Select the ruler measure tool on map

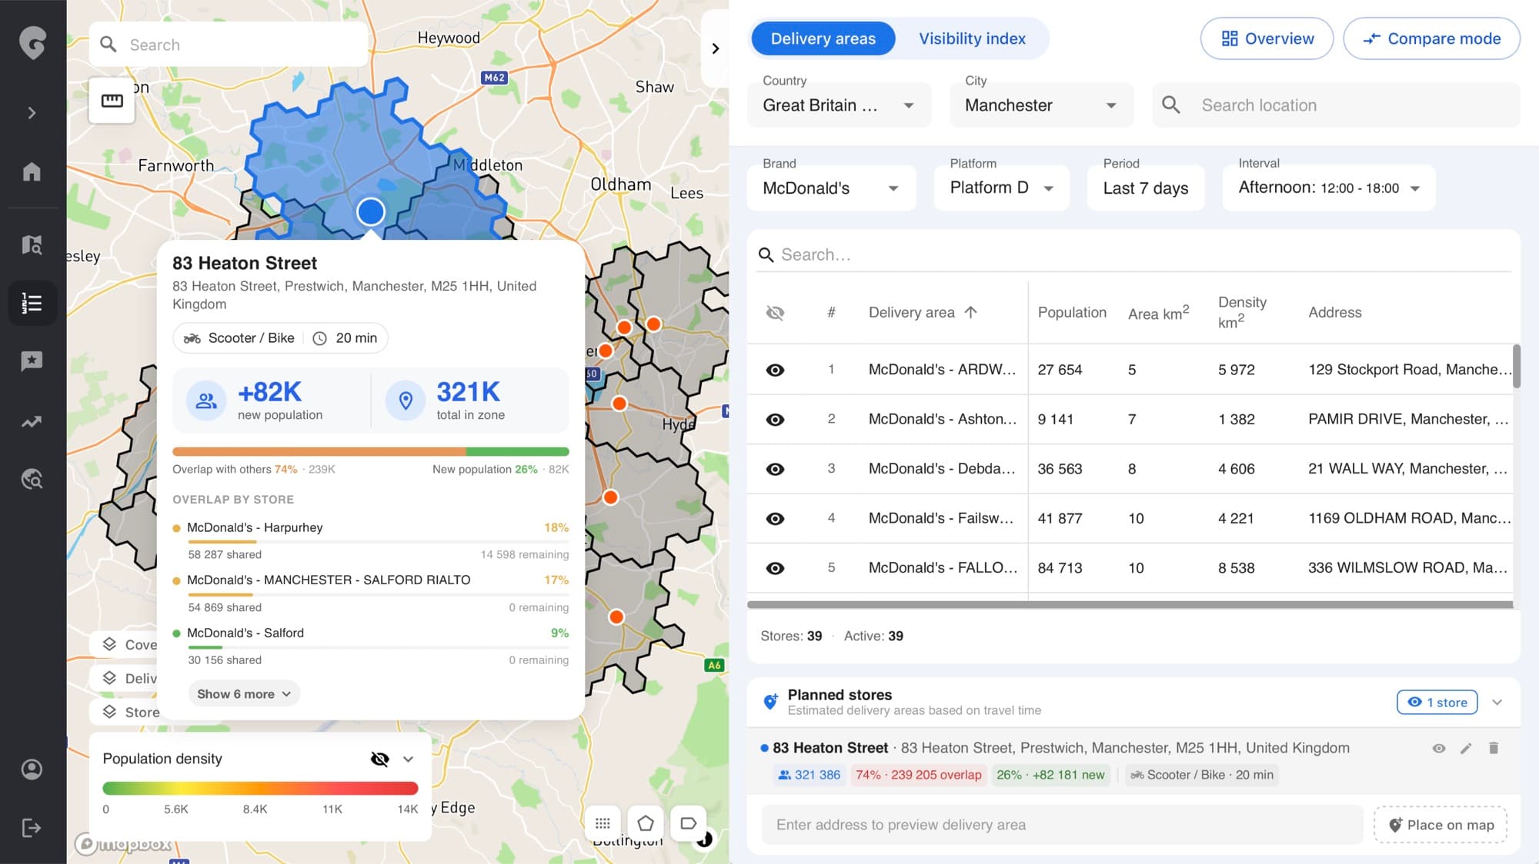tap(112, 101)
